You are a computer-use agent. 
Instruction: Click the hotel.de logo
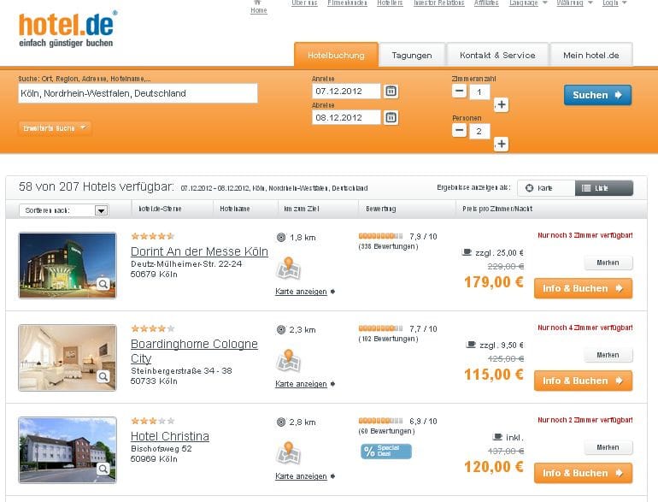click(68, 29)
